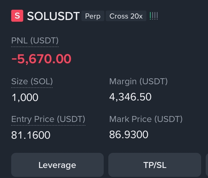Click the red S direction badge icon

point(17,16)
